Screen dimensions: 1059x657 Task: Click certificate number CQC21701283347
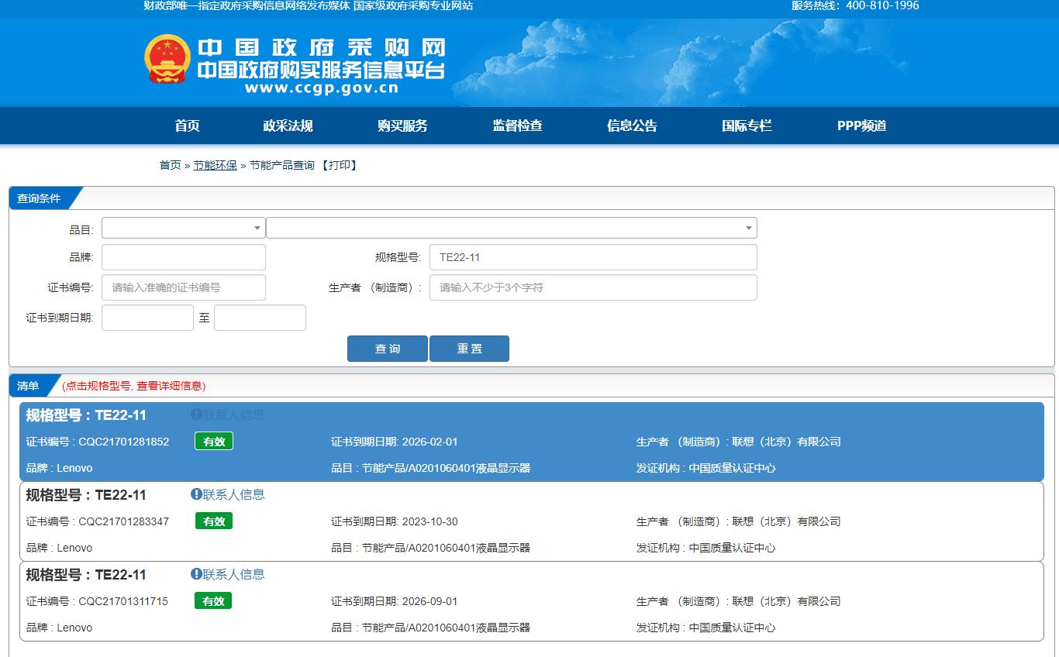[124, 521]
